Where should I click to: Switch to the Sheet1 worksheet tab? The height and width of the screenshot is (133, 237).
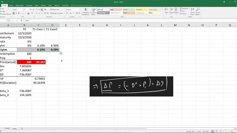(x=7, y=128)
